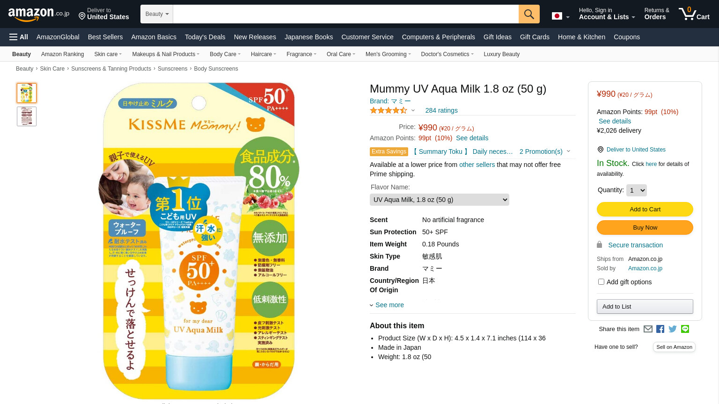The height and width of the screenshot is (404, 719).
Task: Open the Skin care submenu
Action: (x=108, y=54)
